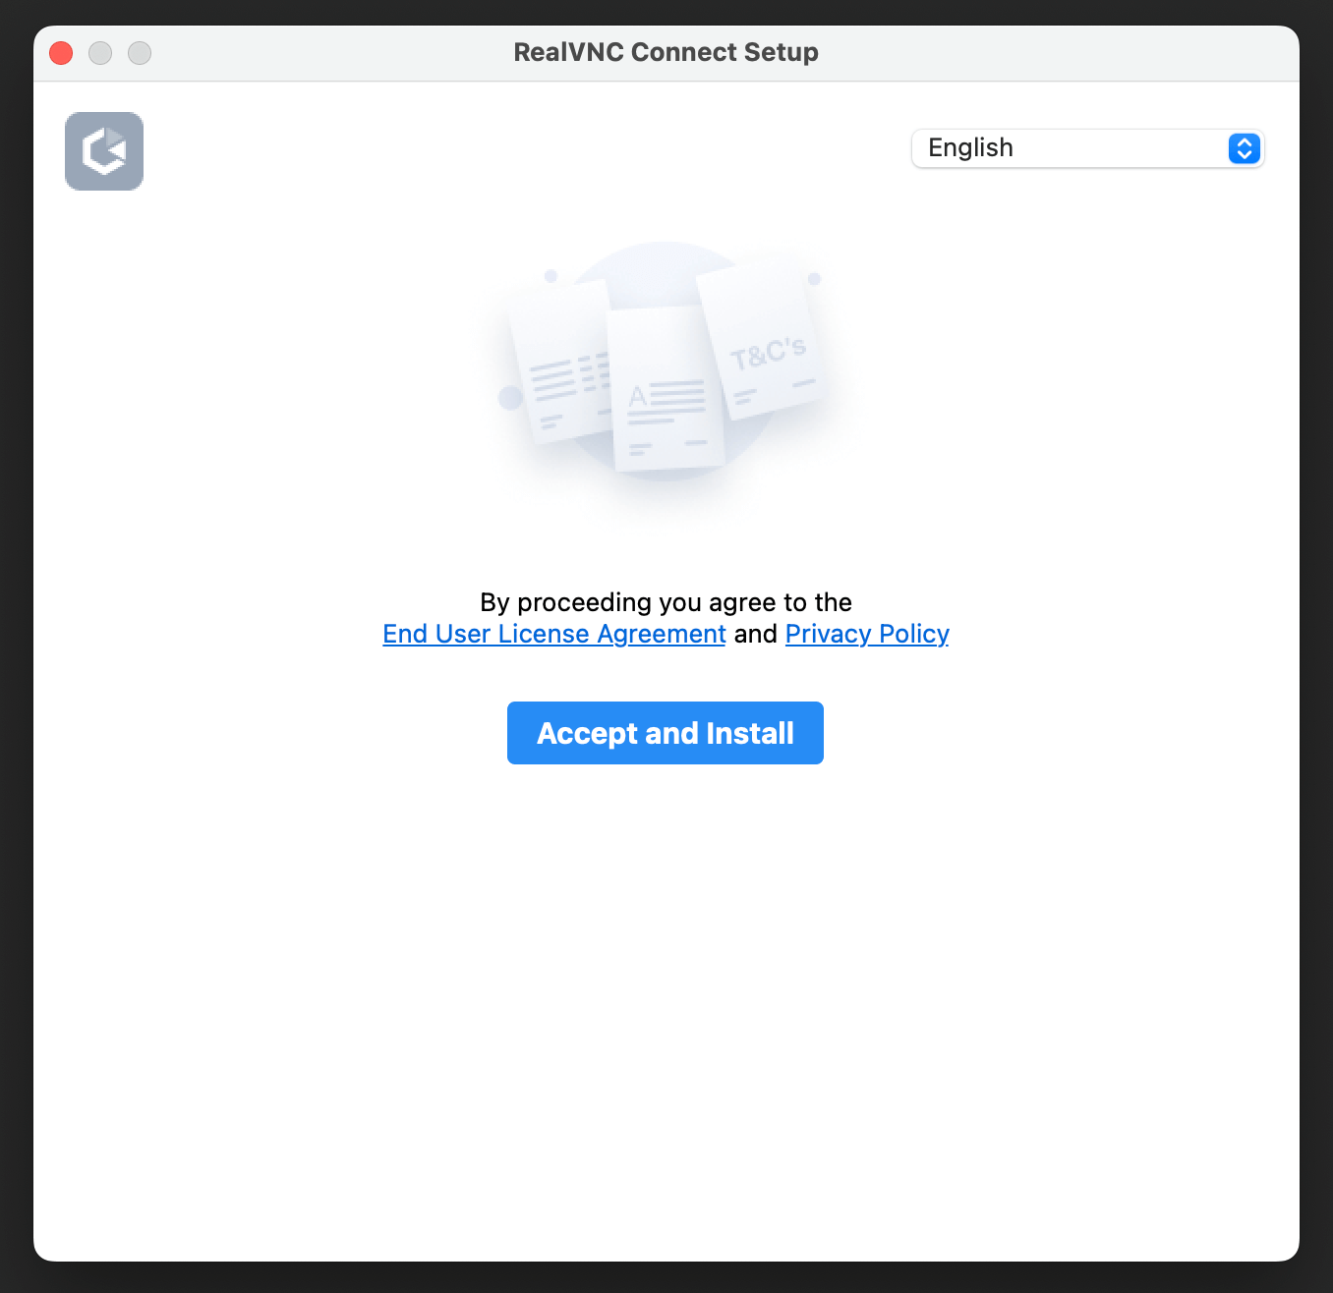Click the small dot beside the T&C's document
Viewport: 1333px width, 1293px height.
pyautogui.click(x=814, y=279)
